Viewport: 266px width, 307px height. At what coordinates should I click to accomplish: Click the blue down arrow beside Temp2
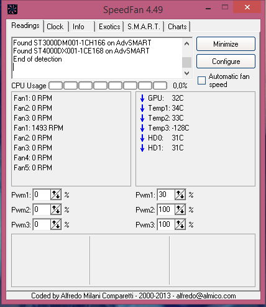[142, 118]
